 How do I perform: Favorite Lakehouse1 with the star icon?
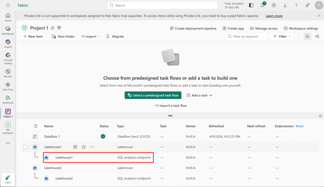tap(84, 147)
